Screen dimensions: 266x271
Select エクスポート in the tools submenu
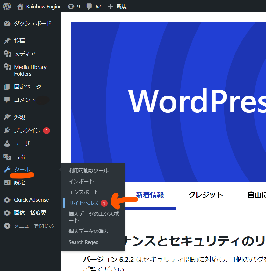coord(83,192)
